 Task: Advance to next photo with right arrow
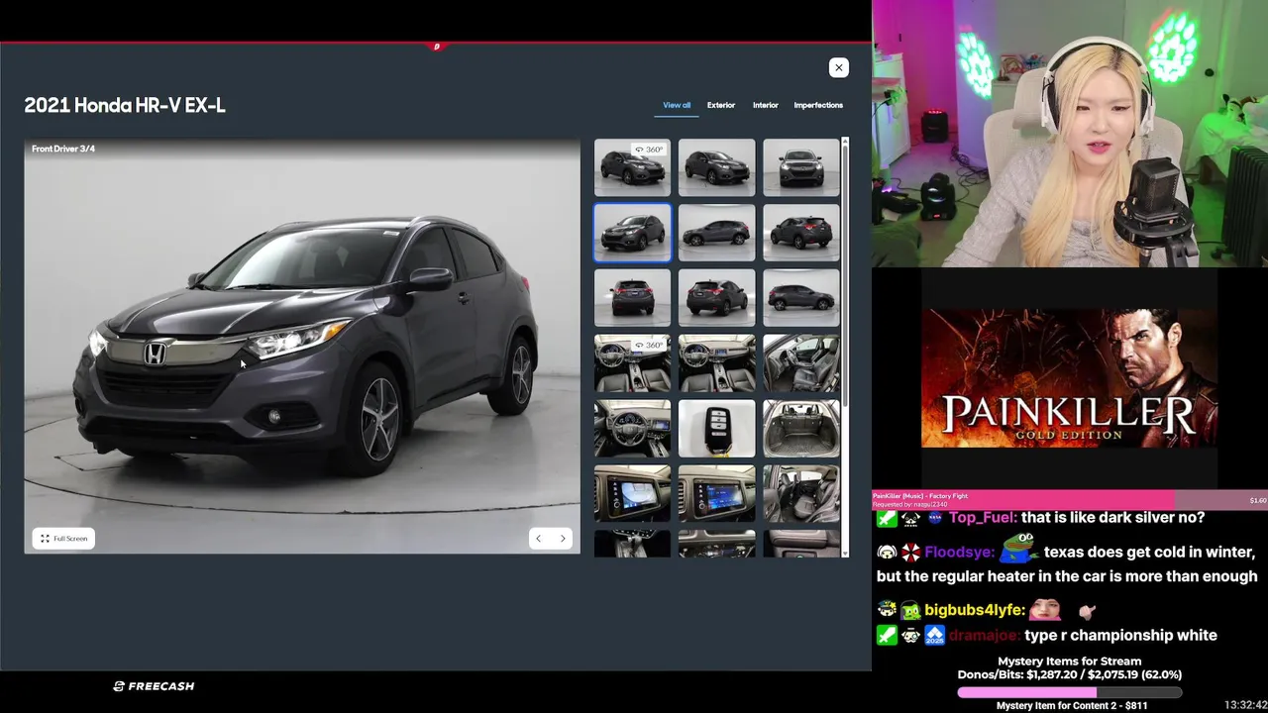pos(563,539)
